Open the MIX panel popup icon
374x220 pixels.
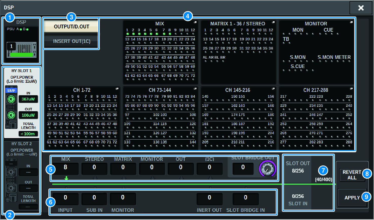[x=195, y=23]
